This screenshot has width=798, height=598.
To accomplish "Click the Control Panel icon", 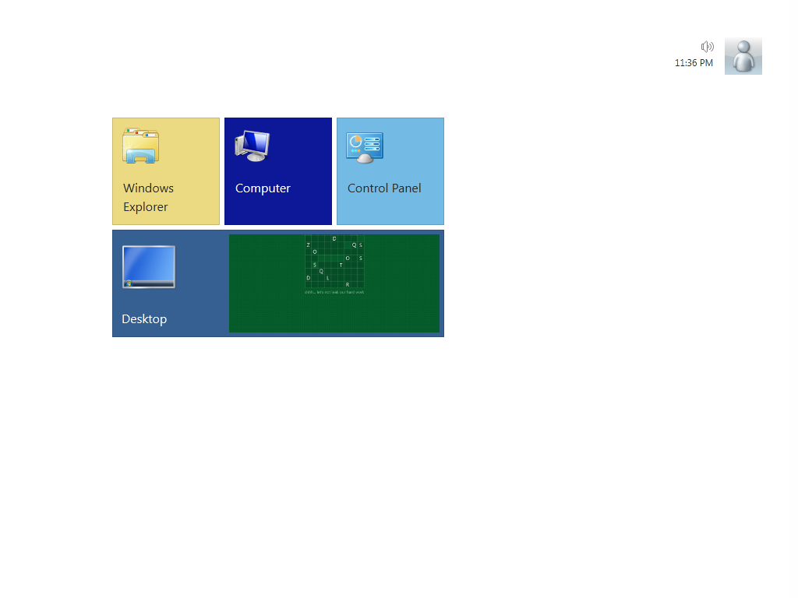I will [365, 147].
